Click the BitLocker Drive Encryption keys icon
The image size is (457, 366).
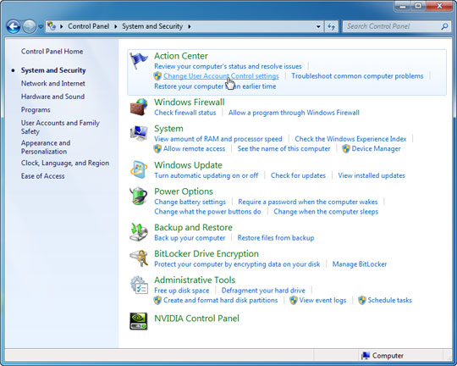(139, 258)
